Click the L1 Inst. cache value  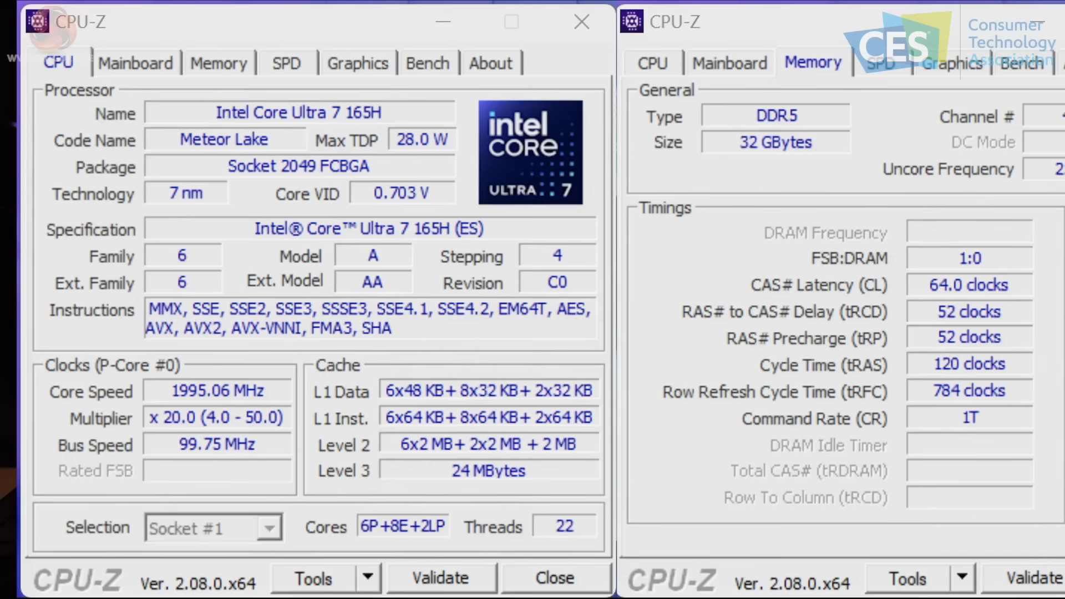pyautogui.click(x=489, y=417)
